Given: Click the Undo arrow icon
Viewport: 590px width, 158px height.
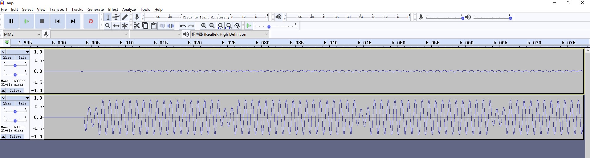Looking at the screenshot, I should pyautogui.click(x=183, y=26).
